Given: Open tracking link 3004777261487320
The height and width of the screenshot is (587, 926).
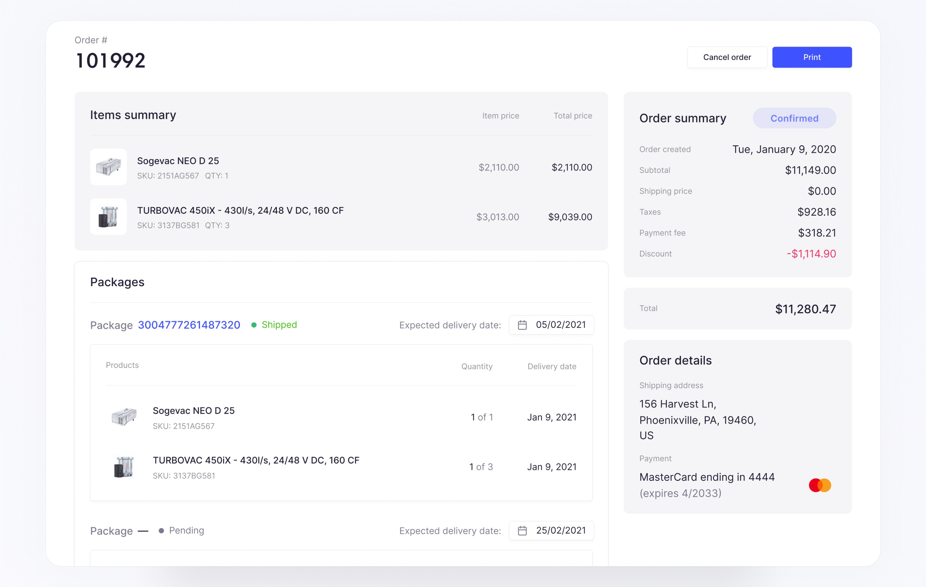Looking at the screenshot, I should 189,325.
